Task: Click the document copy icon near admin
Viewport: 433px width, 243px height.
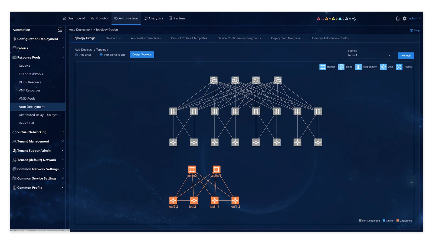Action: click(x=398, y=18)
